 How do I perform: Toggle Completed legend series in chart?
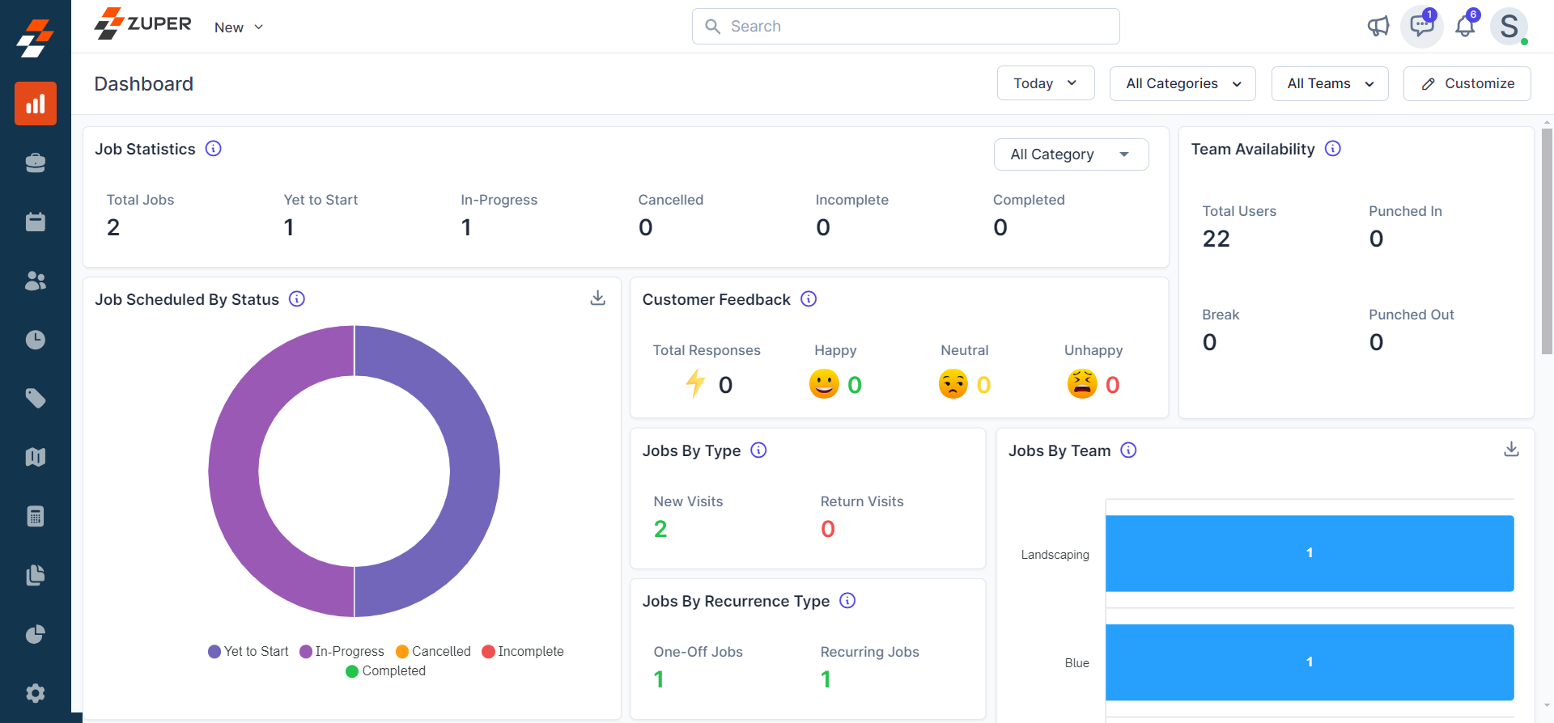[385, 670]
